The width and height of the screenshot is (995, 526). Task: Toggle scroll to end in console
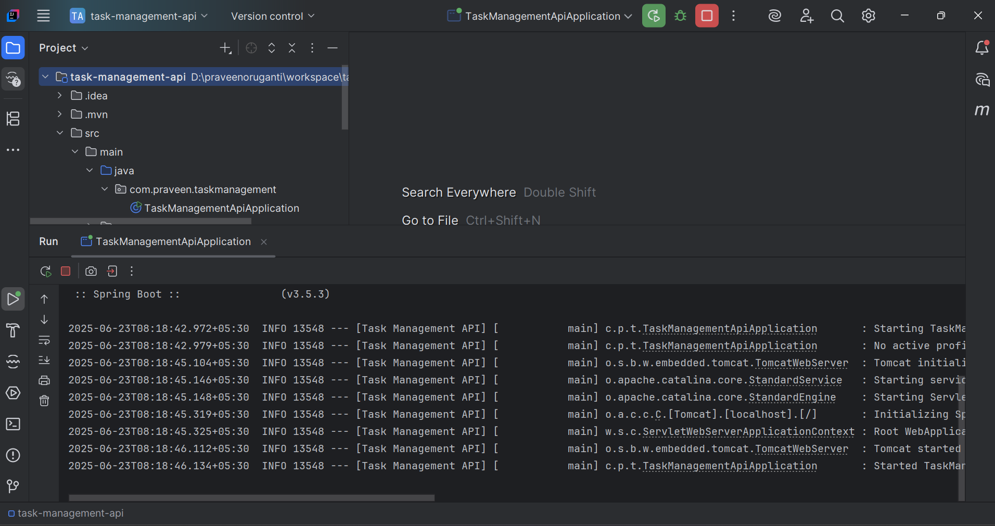click(x=44, y=360)
